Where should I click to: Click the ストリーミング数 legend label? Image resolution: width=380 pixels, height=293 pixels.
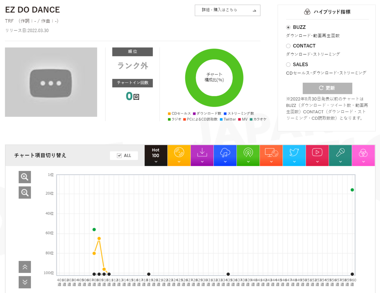tap(241, 114)
